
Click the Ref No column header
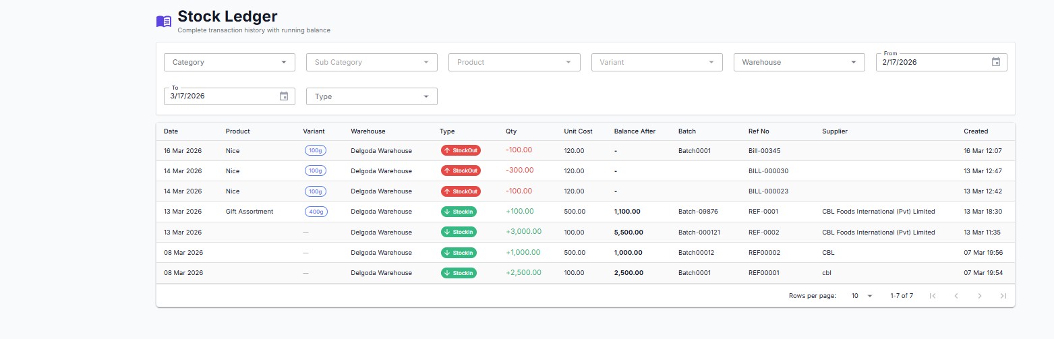click(x=759, y=131)
